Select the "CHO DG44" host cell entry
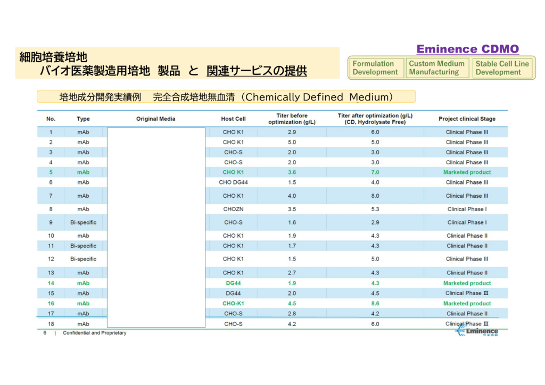Image resolution: width=545 pixels, height=385 pixels. 233,182
